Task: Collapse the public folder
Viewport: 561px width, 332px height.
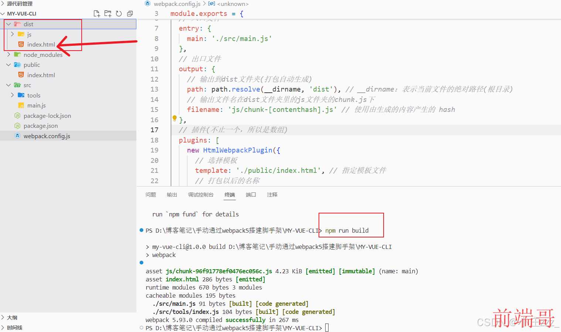Action: tap(8, 65)
